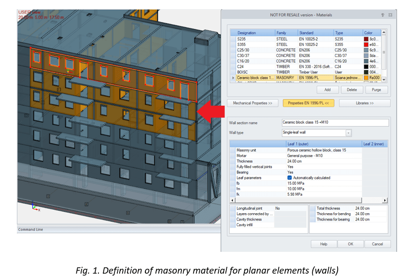This screenshot has height=277, width=408.
Task: Open the Wall type dropdown
Action: [x=348, y=132]
